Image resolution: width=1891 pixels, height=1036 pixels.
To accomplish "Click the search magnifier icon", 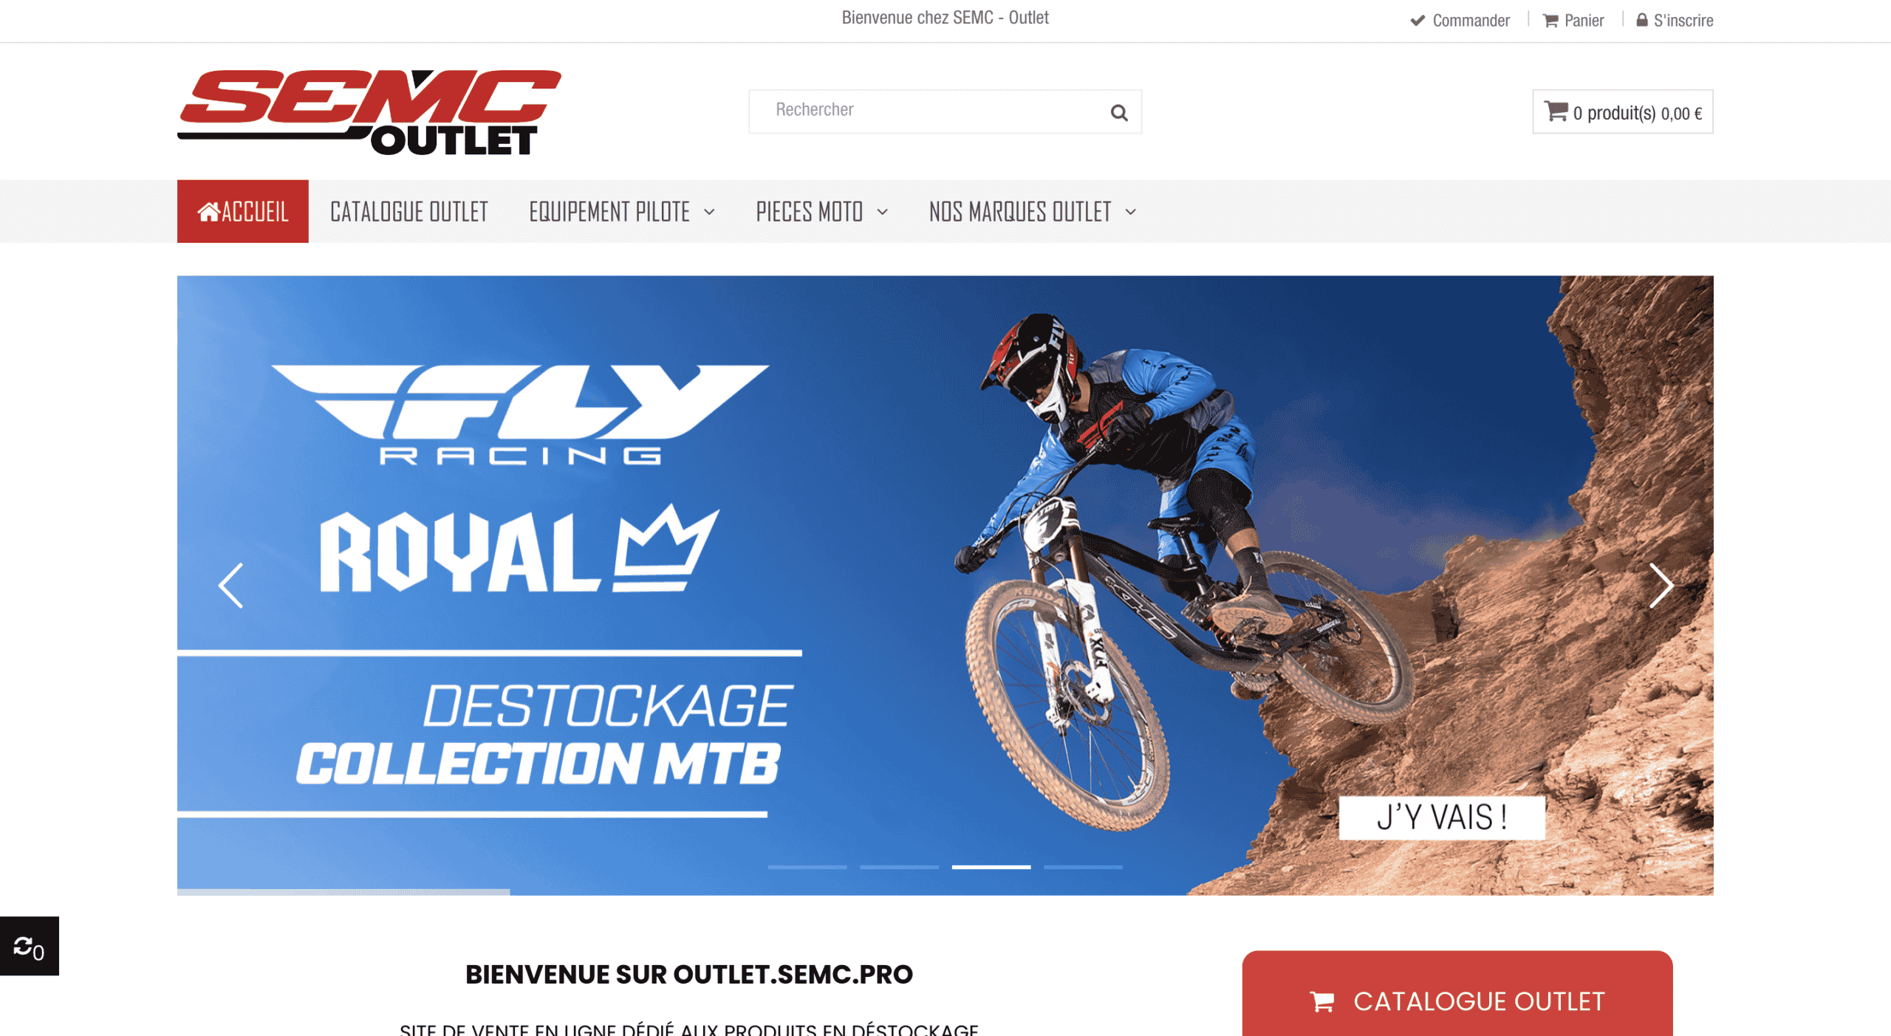I will pyautogui.click(x=1119, y=112).
